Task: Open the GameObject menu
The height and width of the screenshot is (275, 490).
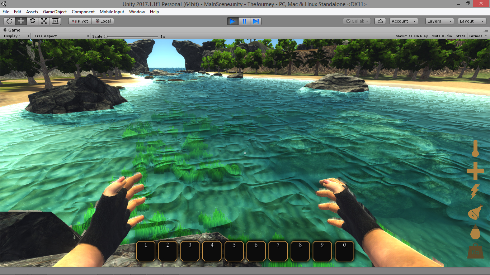Action: pos(55,12)
